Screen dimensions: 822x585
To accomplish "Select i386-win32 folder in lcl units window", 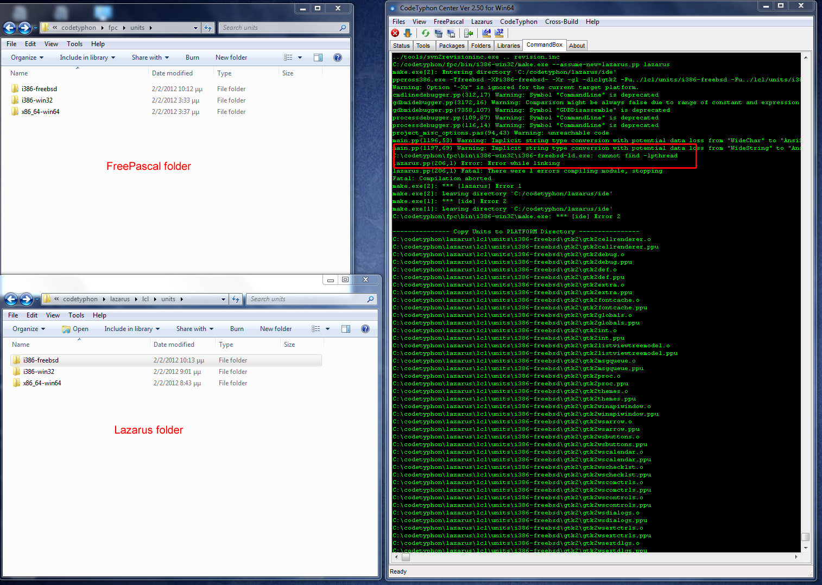I will coord(39,372).
